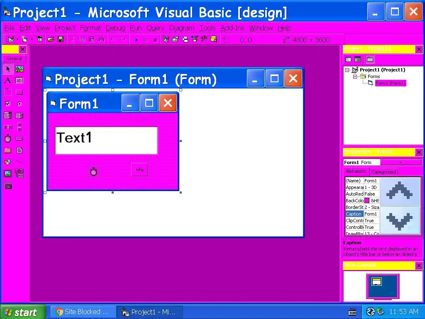
Task: Show Form Layout Window via toolbar icon
Action: coord(185,39)
